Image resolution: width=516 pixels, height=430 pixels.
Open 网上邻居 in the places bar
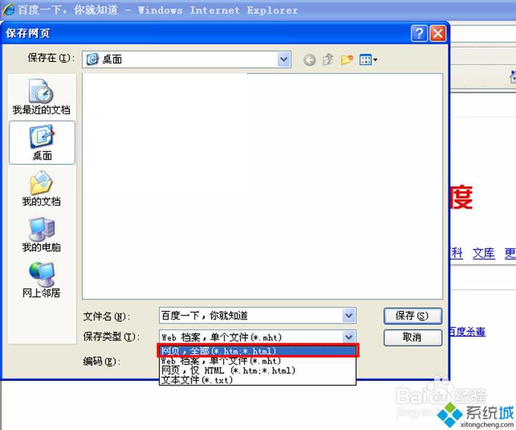[41, 280]
